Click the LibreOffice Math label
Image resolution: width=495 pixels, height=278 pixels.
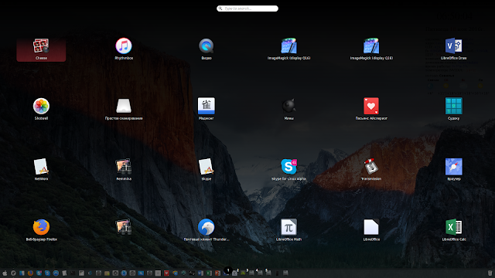pyautogui.click(x=288, y=239)
